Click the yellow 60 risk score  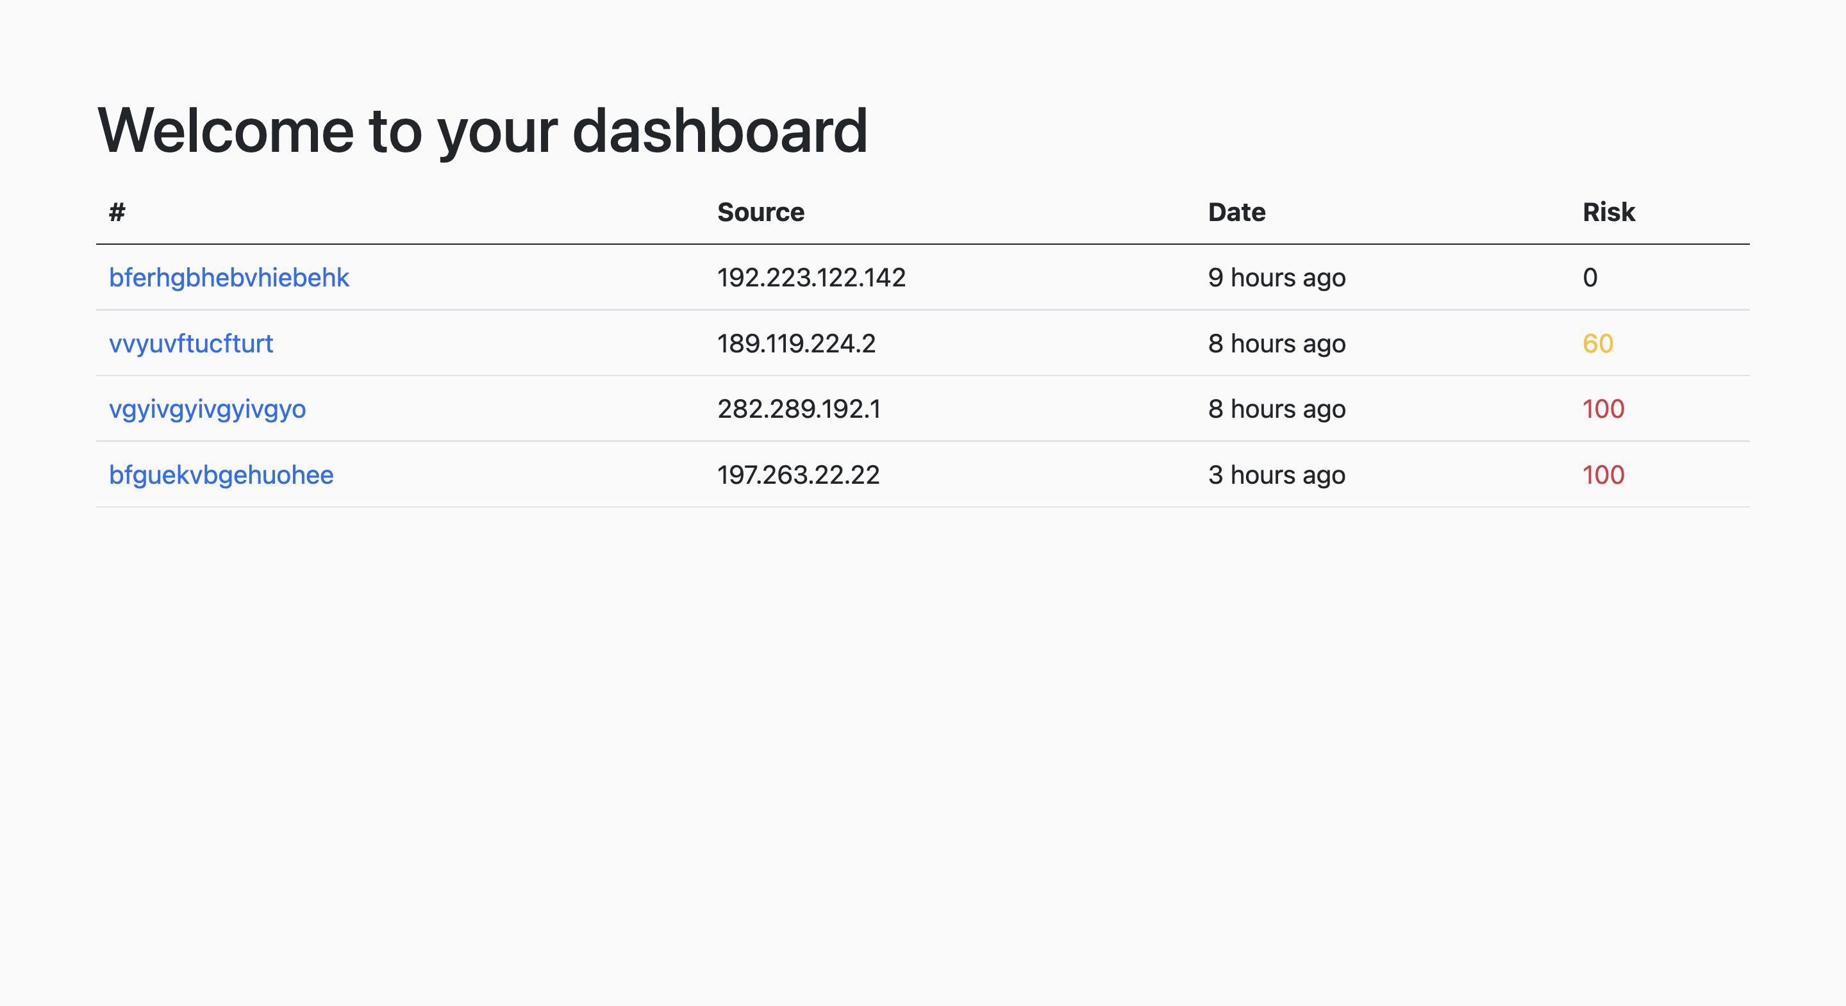click(x=1597, y=343)
